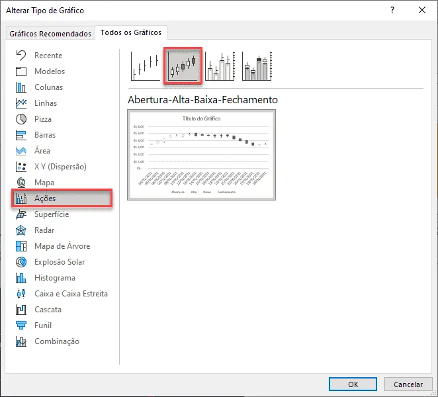Click the stock chart preview thumbnail

point(201,155)
